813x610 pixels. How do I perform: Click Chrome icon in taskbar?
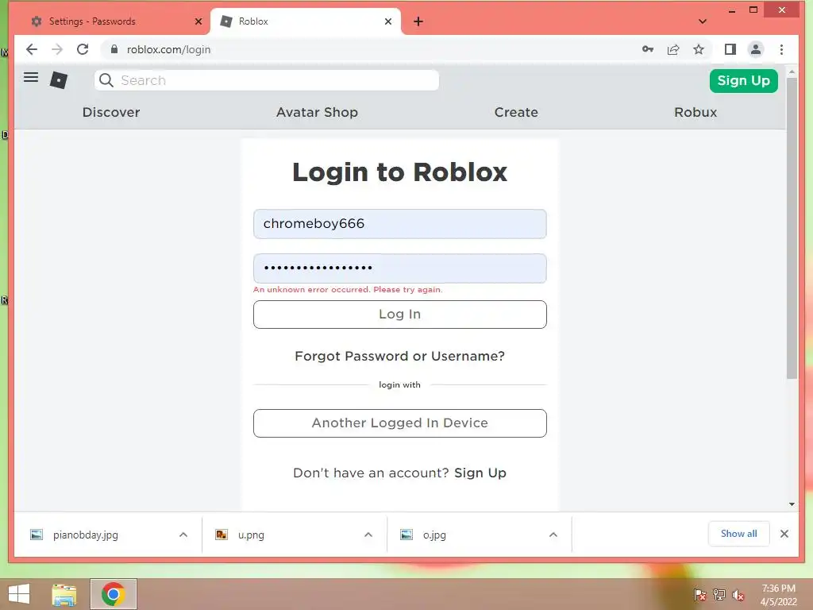(113, 594)
